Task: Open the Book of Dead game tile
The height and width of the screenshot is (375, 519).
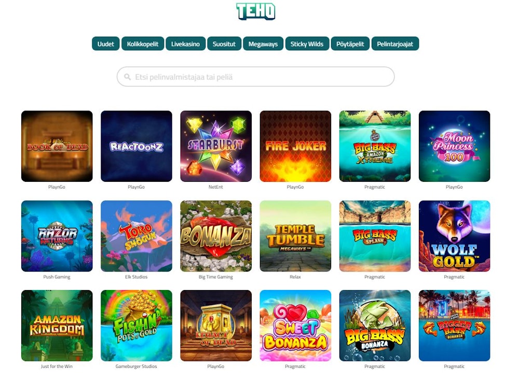Action: click(x=57, y=146)
